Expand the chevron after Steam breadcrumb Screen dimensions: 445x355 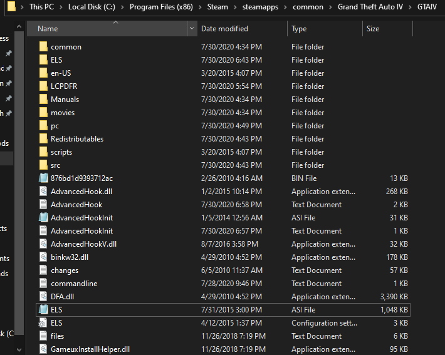click(x=235, y=7)
